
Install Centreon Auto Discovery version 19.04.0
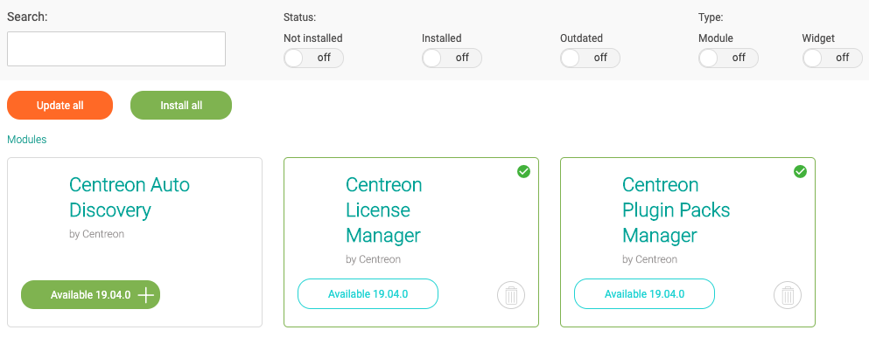(x=90, y=295)
